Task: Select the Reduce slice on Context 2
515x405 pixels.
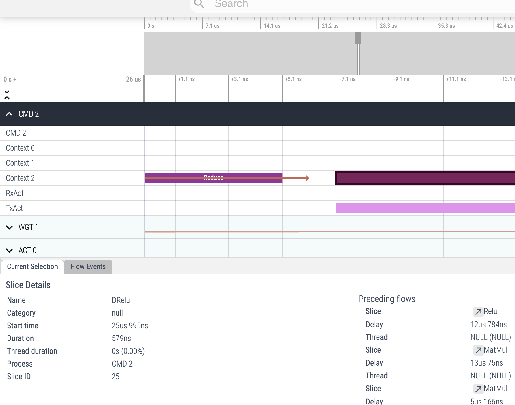Action: (213, 178)
